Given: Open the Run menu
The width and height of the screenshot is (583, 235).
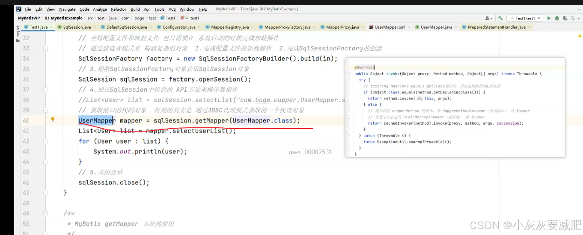Looking at the screenshot, I should 147,9.
